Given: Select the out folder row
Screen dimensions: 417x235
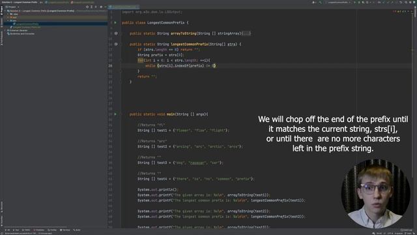Looking at the screenshot, I should (56, 18).
